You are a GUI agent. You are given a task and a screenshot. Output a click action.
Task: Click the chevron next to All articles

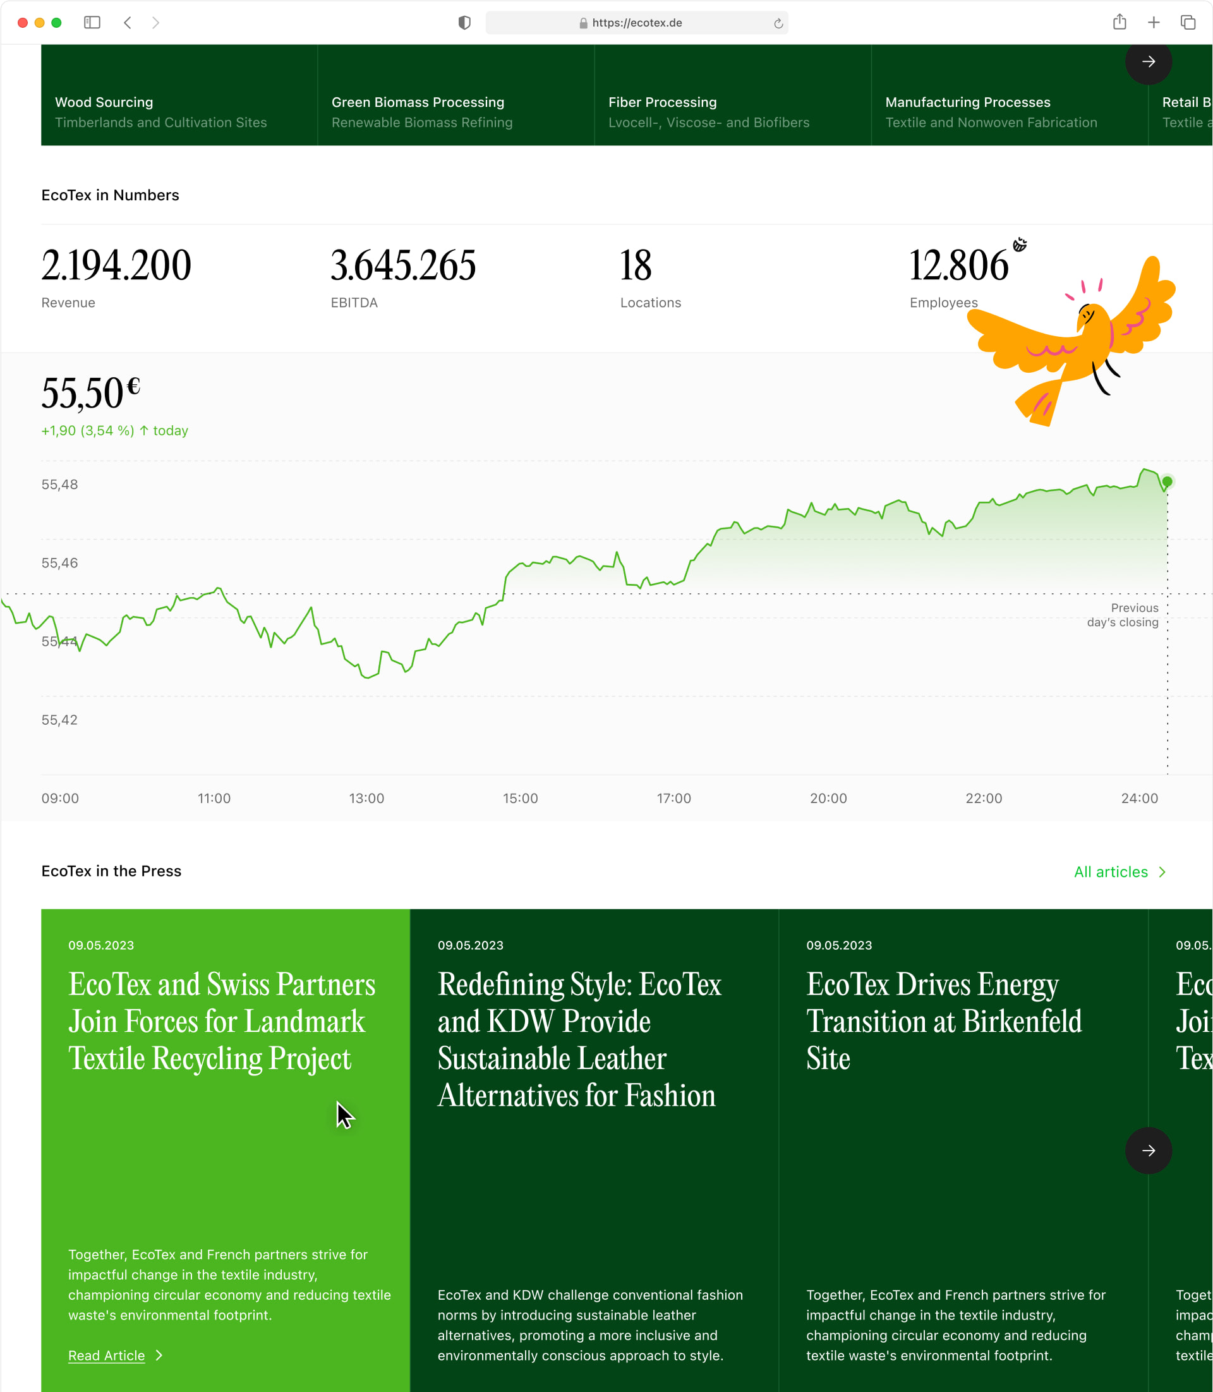click(1162, 872)
